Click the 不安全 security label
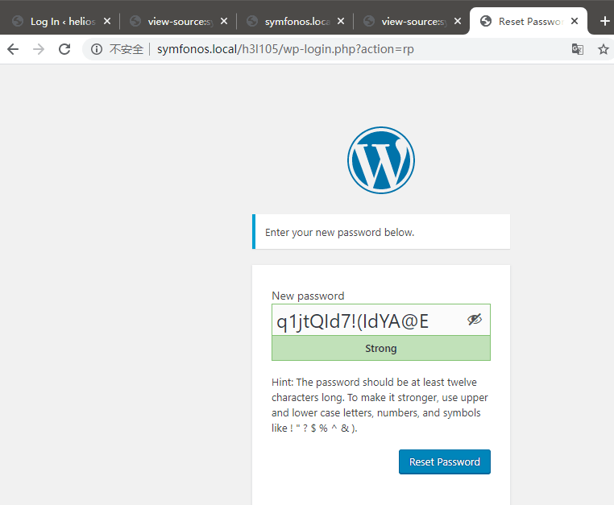This screenshot has height=505, width=614. (127, 49)
